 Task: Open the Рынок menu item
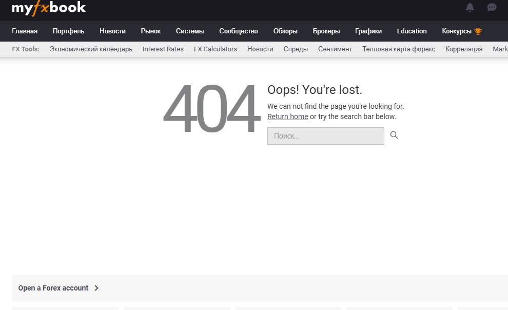(151, 31)
